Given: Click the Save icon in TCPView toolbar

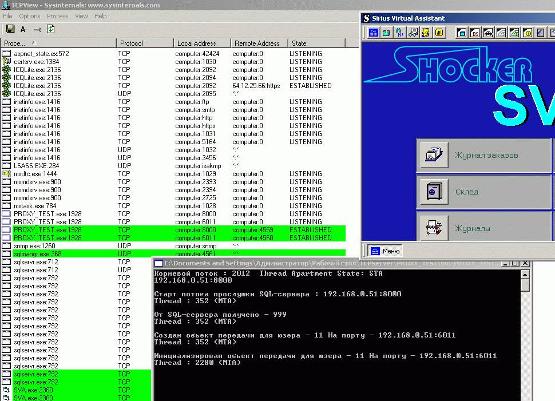Looking at the screenshot, I should [10, 29].
